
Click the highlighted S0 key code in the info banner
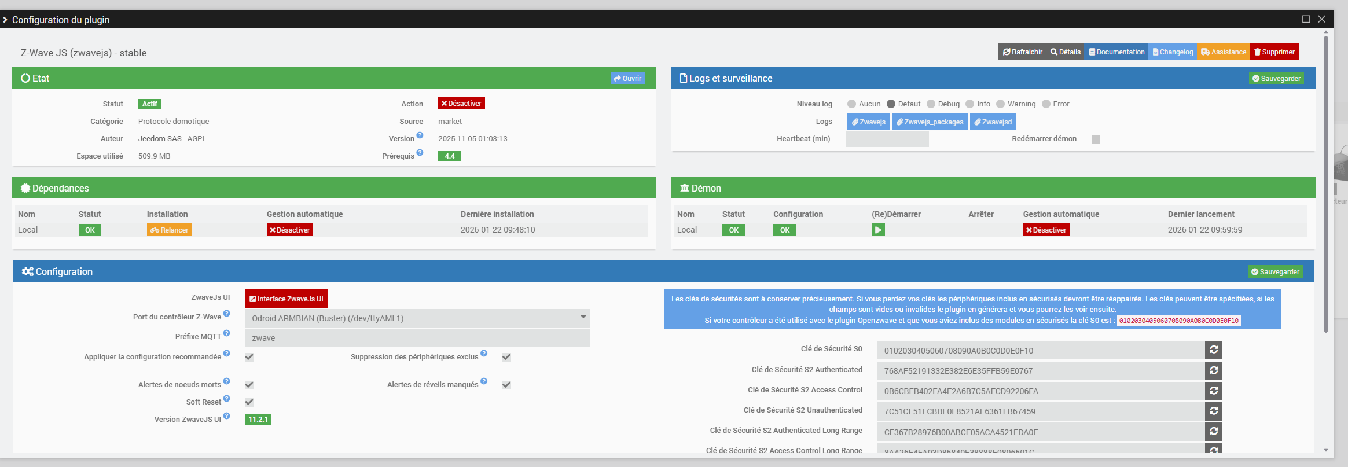tap(1178, 321)
